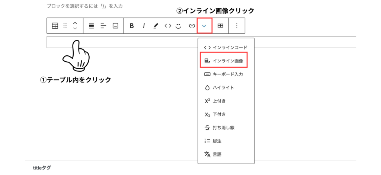Click the smiley emoji icon
Viewport: 381px width, 175px height.
[x=179, y=26]
